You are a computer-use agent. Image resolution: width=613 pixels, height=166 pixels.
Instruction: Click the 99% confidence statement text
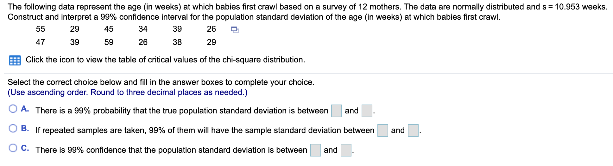(x=171, y=150)
